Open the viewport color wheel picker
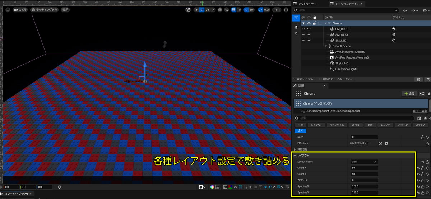431x199 pixels. pyautogui.click(x=212, y=187)
